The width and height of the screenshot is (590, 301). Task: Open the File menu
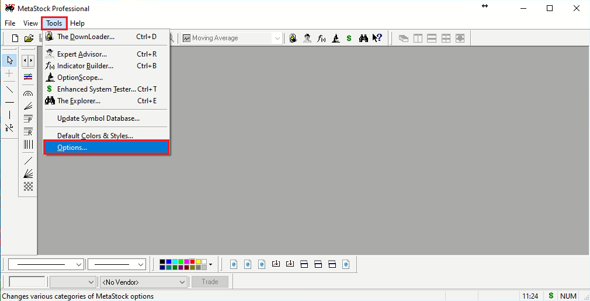point(10,23)
